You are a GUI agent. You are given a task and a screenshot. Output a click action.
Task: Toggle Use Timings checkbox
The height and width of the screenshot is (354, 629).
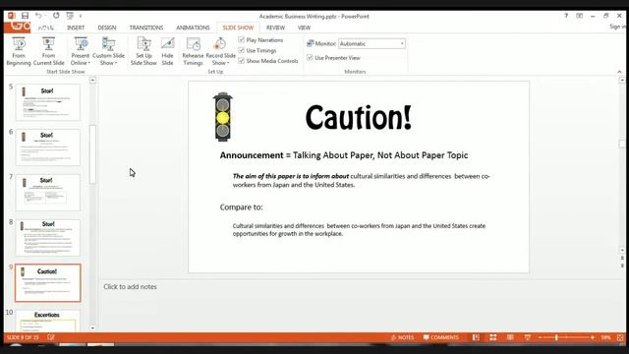(x=241, y=50)
